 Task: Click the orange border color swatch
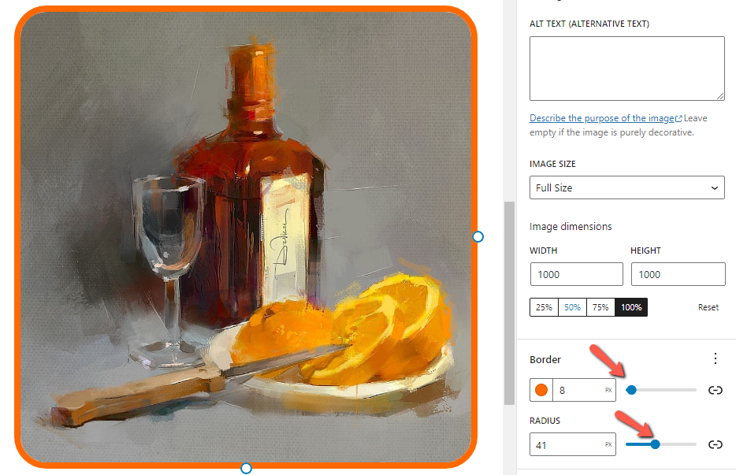click(x=541, y=390)
